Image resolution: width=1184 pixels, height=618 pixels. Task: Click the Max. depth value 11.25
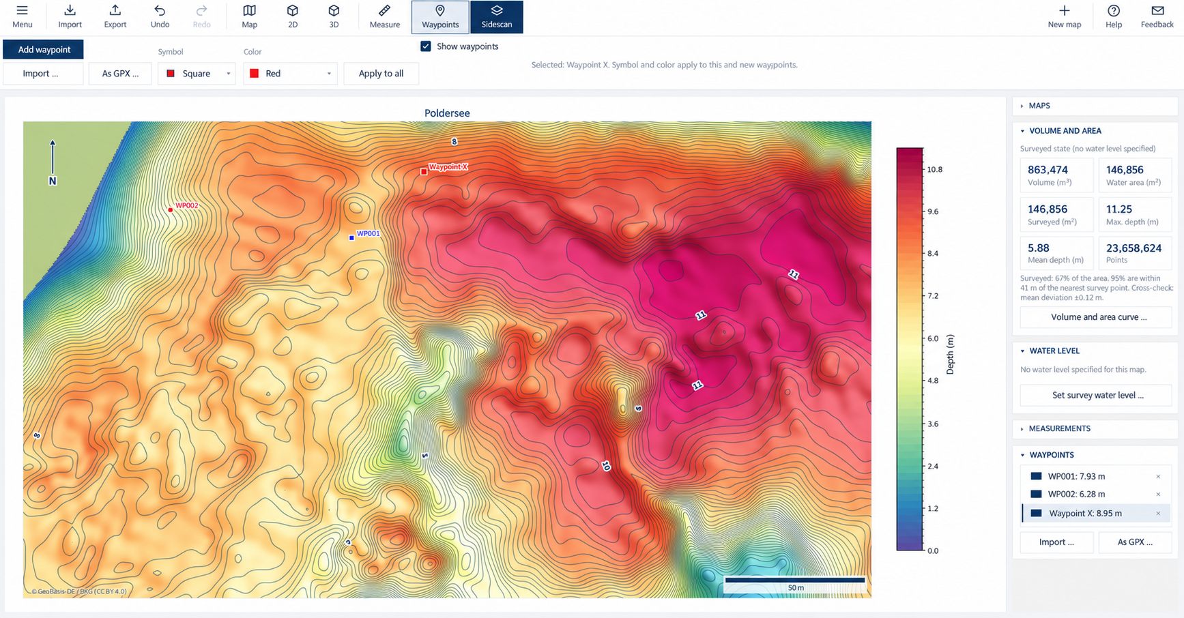pyautogui.click(x=1118, y=209)
